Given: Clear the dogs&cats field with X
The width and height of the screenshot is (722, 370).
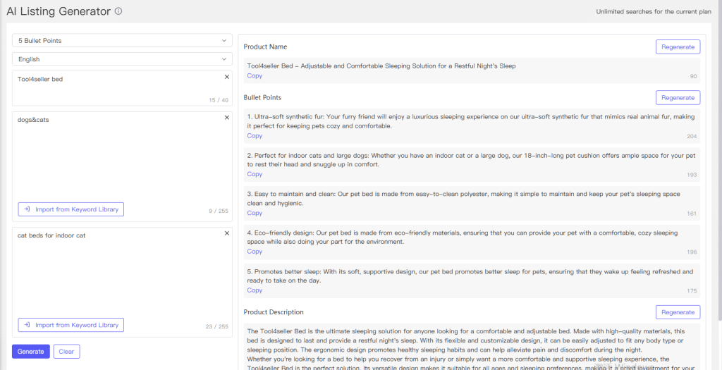Looking at the screenshot, I should coord(226,118).
